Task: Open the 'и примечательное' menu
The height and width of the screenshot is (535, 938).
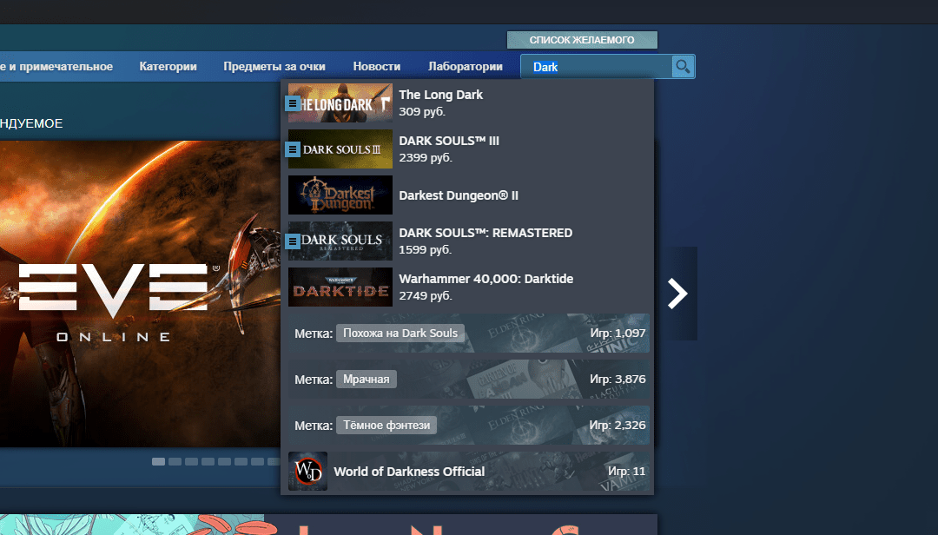Action: coord(56,66)
